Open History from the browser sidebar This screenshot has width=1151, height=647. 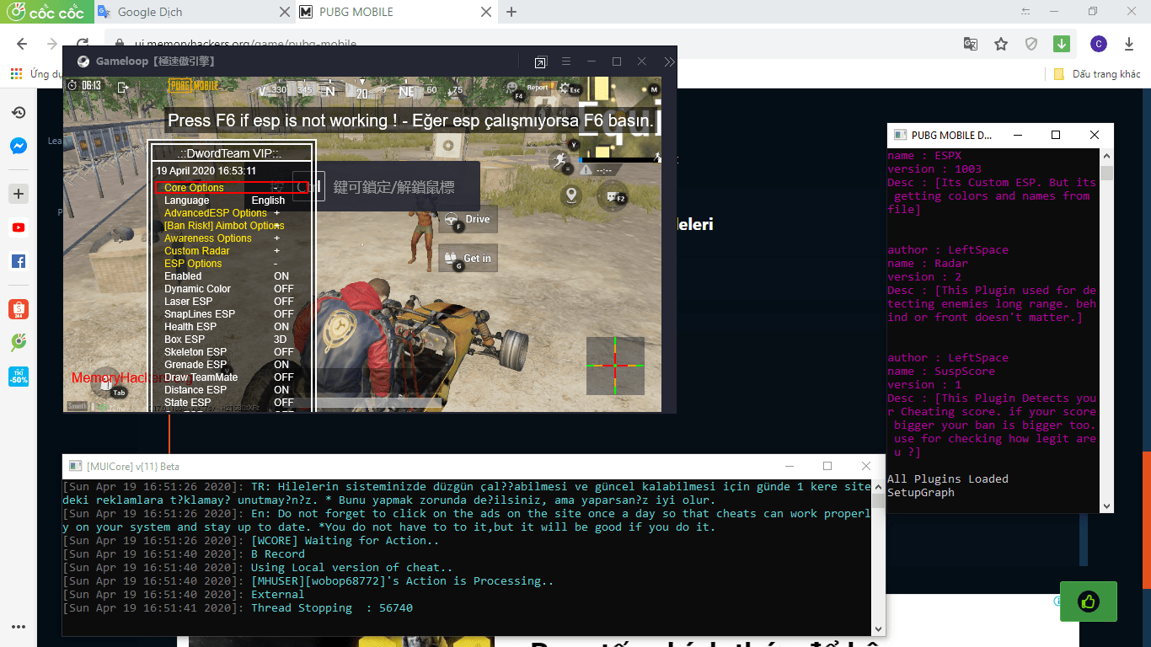pyautogui.click(x=19, y=113)
